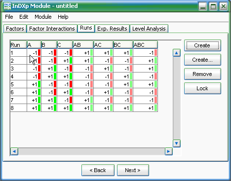Maximize the InDXp Module window
The width and height of the screenshot is (231, 181).
213,6
